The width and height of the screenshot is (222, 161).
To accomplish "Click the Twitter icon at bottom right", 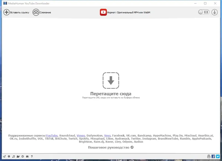I will 218,157.
